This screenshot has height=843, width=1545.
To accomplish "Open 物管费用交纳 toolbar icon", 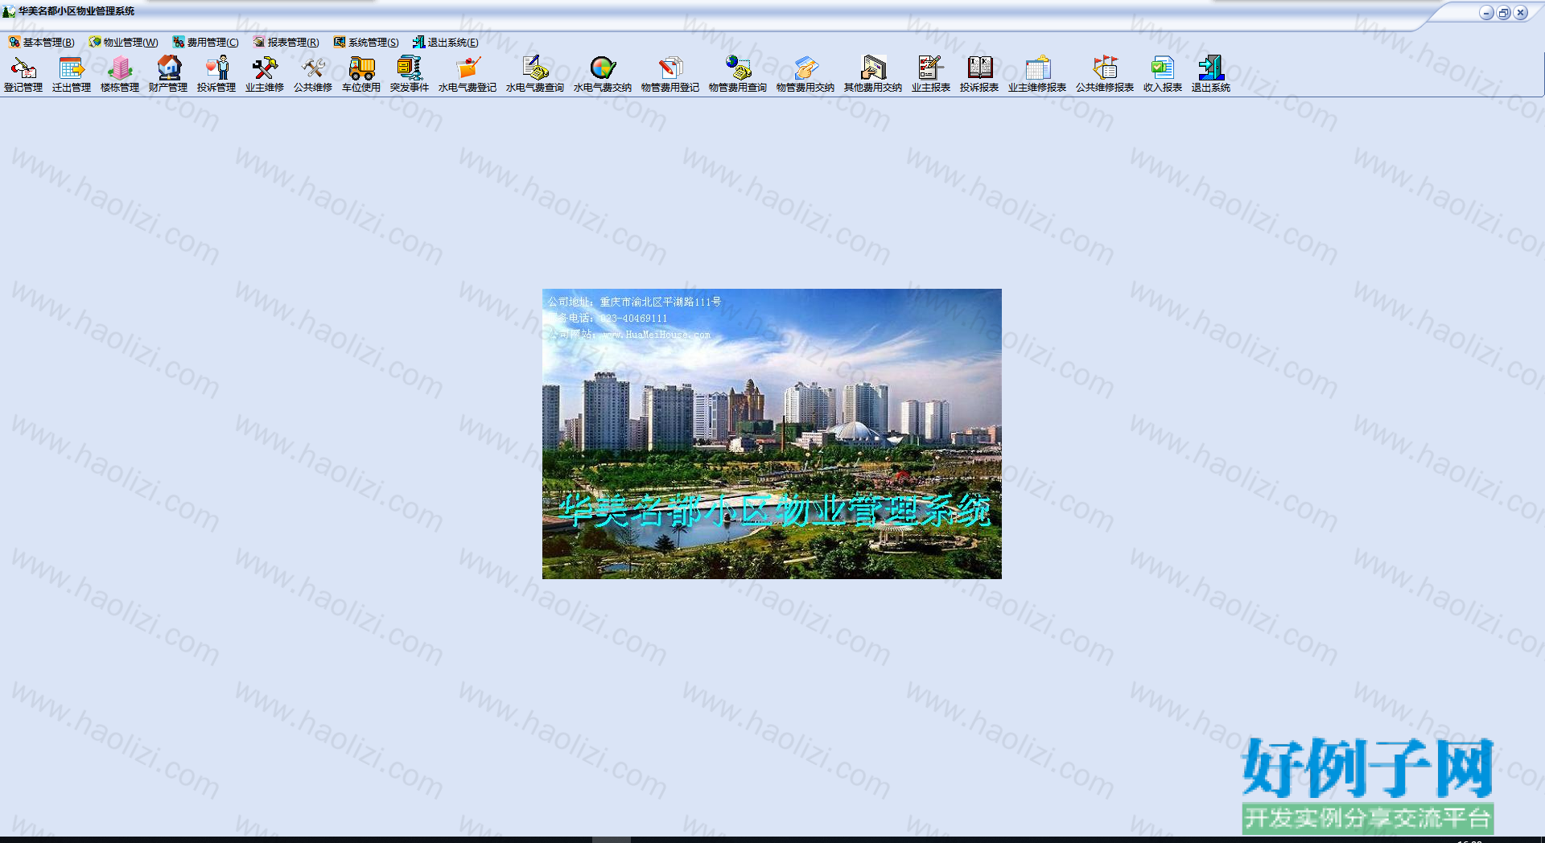I will tap(805, 74).
